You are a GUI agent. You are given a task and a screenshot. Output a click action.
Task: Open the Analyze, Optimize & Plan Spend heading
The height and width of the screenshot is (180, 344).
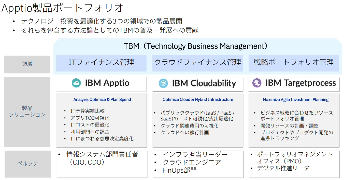(102, 100)
